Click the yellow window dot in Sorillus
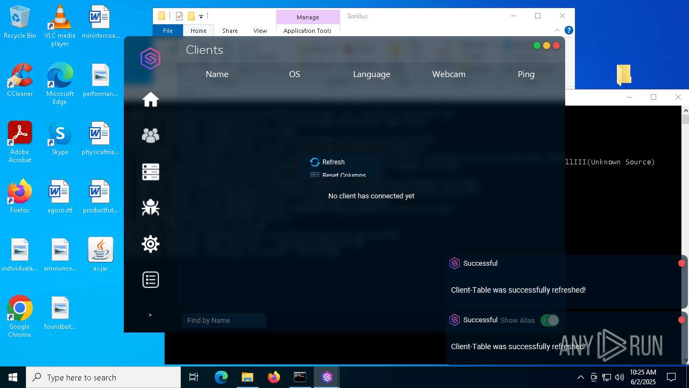 546,46
